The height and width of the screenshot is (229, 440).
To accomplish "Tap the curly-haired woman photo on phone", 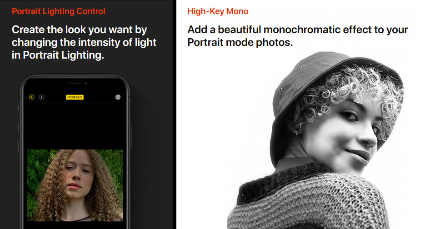I will (x=75, y=185).
